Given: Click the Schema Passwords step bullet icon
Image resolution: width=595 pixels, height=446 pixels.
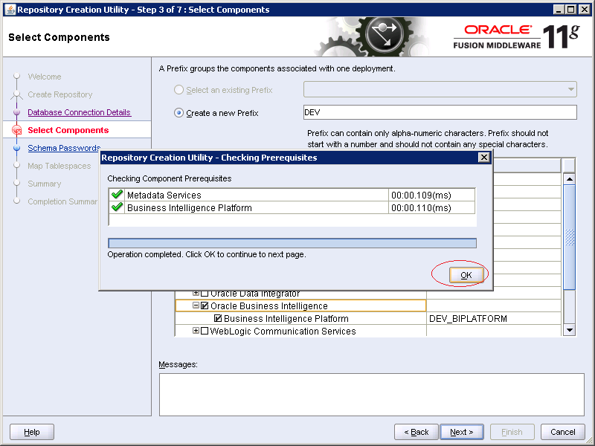Looking at the screenshot, I should point(16,148).
